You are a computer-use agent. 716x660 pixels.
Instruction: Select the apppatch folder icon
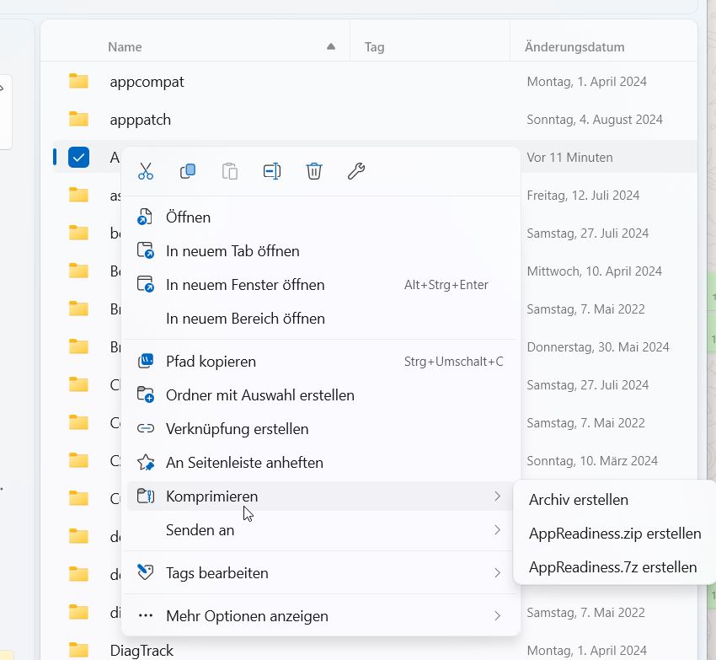pyautogui.click(x=78, y=120)
